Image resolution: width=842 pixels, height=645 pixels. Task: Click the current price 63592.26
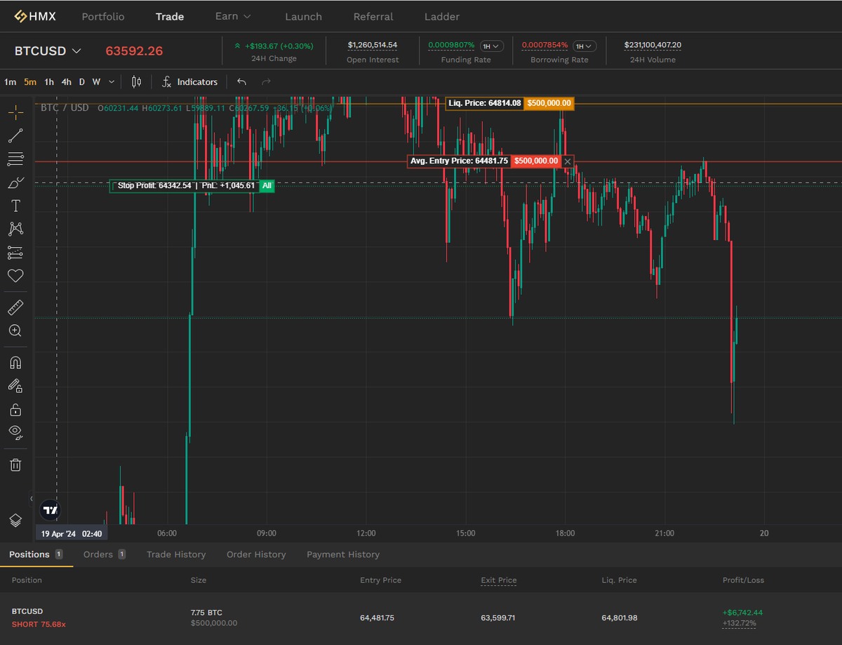pyautogui.click(x=134, y=51)
